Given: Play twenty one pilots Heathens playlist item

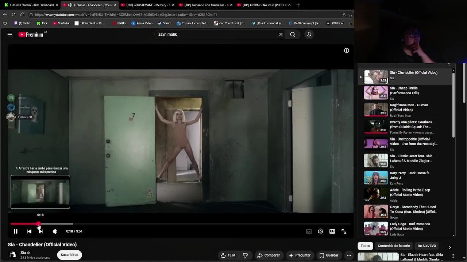Looking at the screenshot, I should coord(405,127).
